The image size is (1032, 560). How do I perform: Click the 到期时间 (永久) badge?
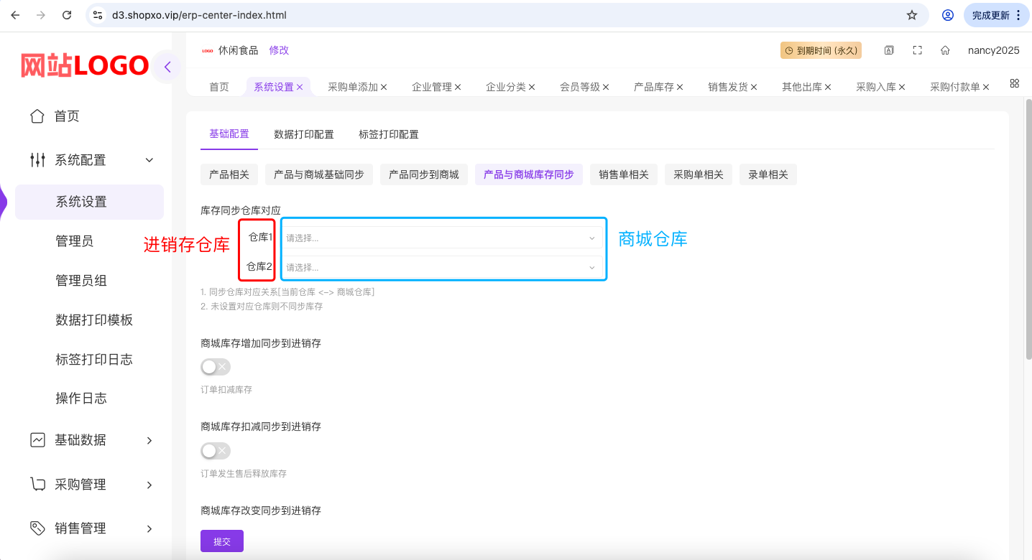(x=821, y=50)
